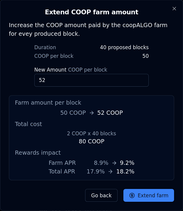Click the "2 COOP x 40 blocks" calculation

(91, 134)
